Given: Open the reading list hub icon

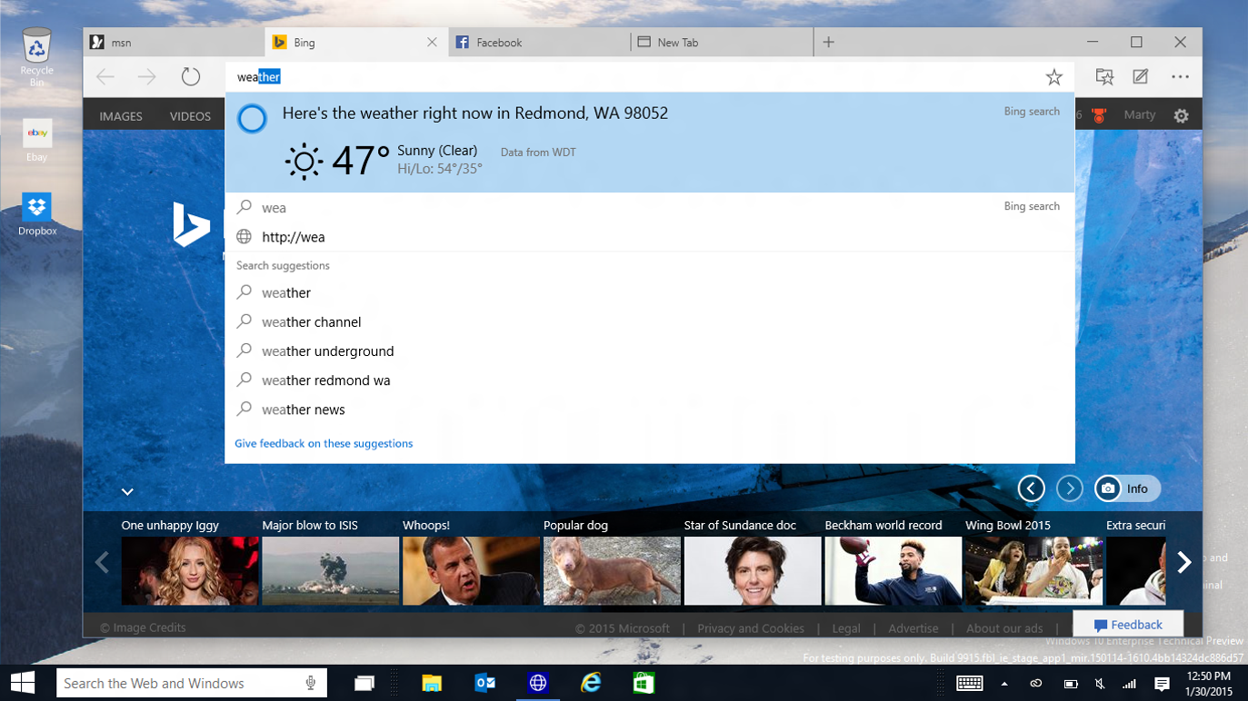Looking at the screenshot, I should point(1104,77).
